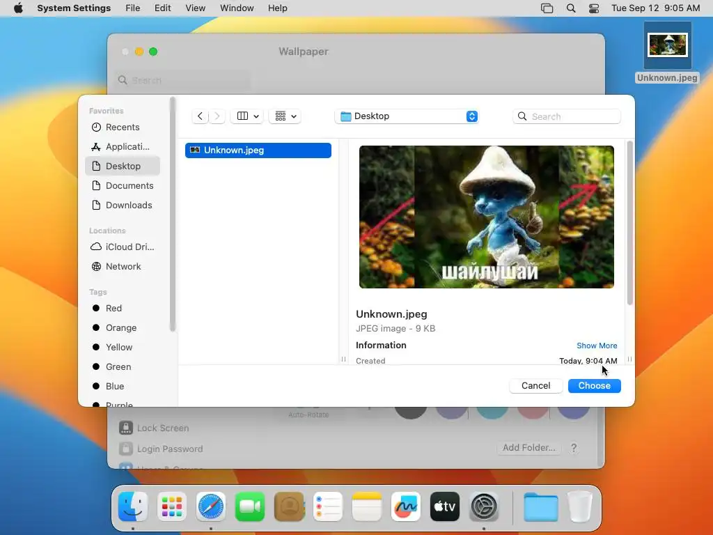Screen dimensions: 713x535
Task: Open Documents in the sidebar
Action: click(122, 185)
